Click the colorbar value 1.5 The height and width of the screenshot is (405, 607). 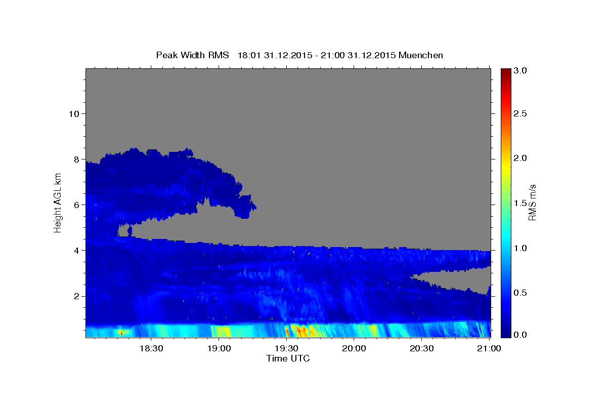521,203
